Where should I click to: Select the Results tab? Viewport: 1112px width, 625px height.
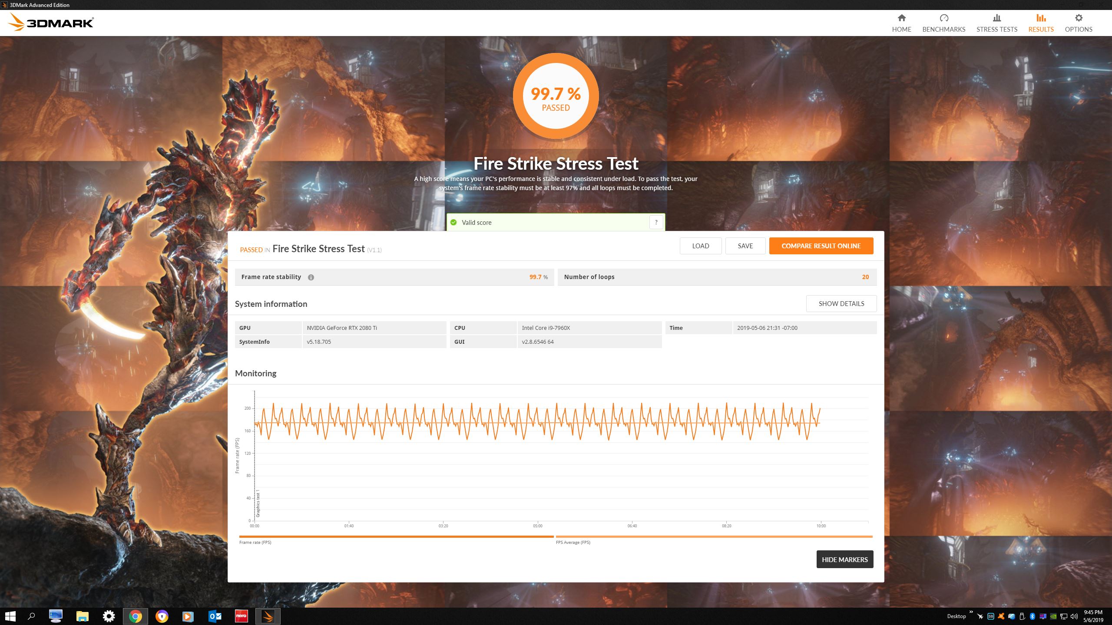pyautogui.click(x=1041, y=23)
